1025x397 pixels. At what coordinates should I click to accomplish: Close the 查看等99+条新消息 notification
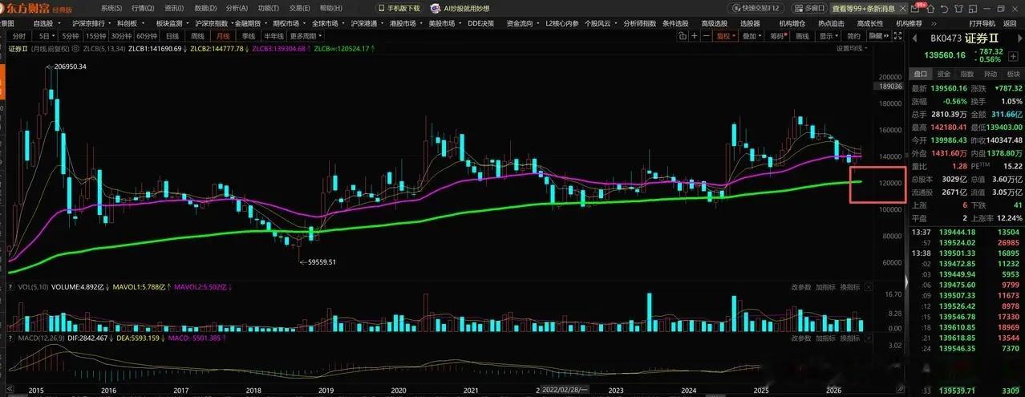[902, 9]
